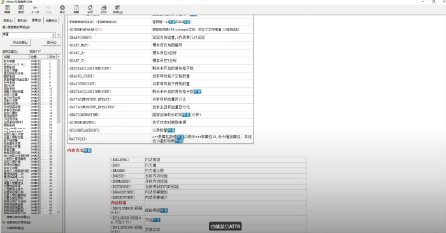Click the Hide (隐藏) toolbar icon
The width and height of the screenshot is (446, 233).
tap(8, 9)
